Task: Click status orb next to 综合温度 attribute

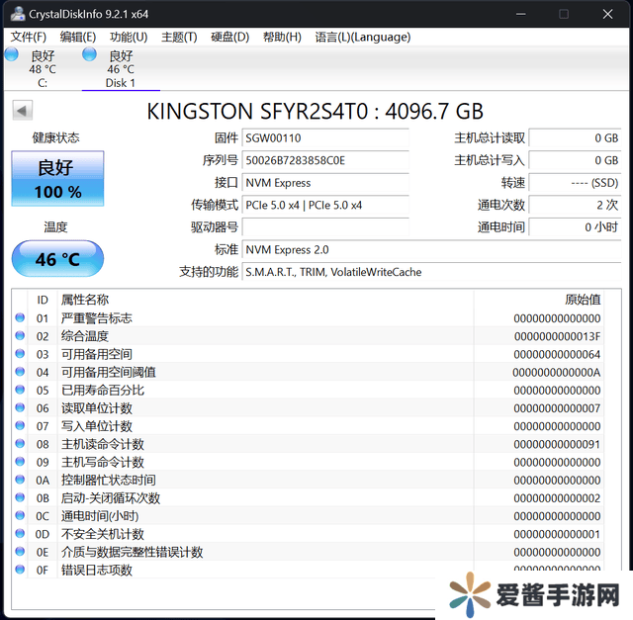Action: [20, 336]
